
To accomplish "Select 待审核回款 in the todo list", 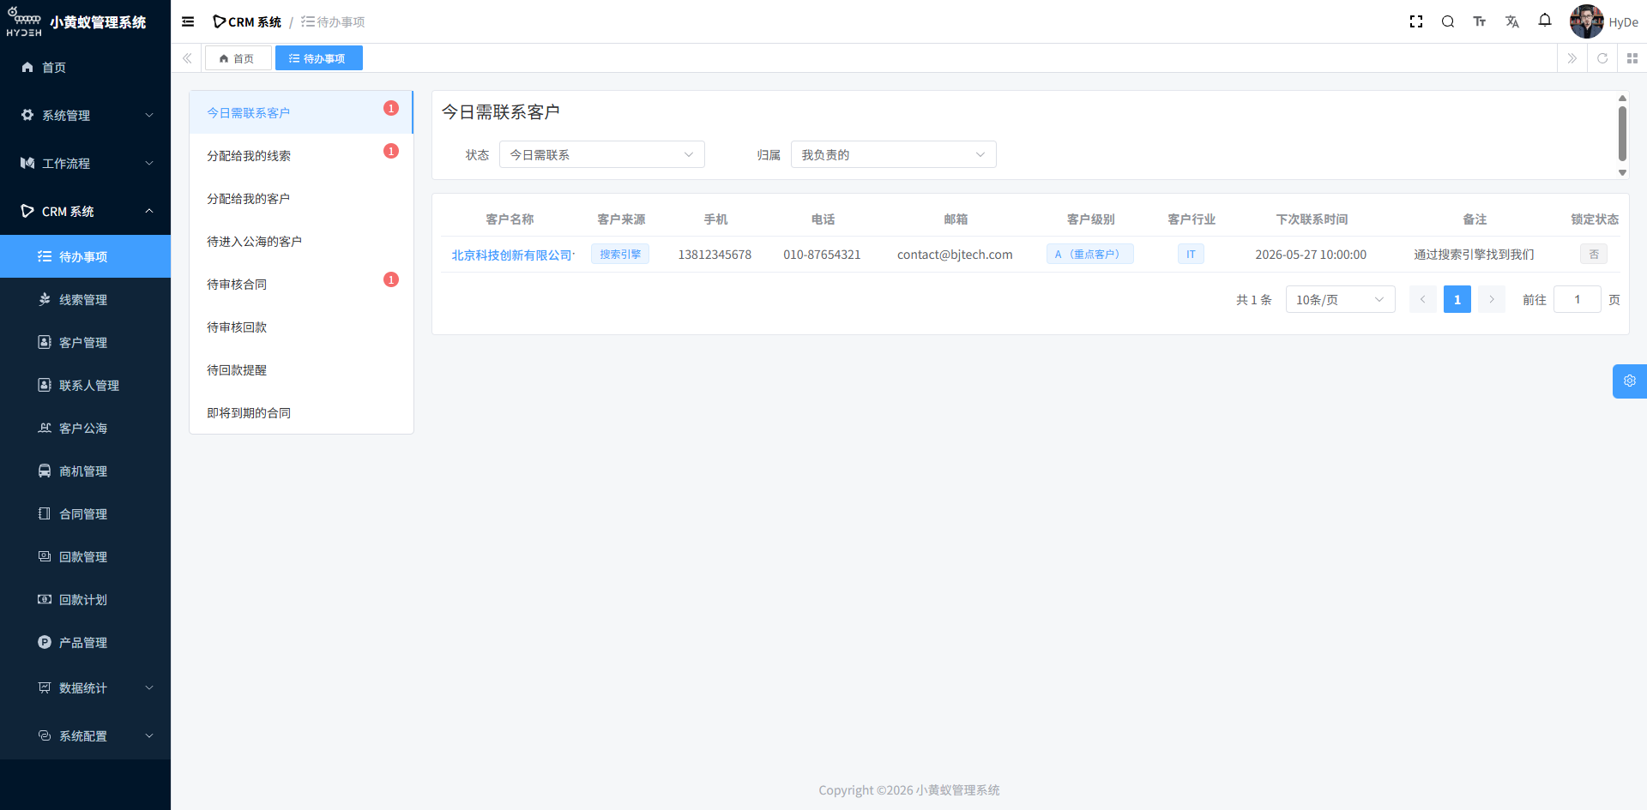I will 300,327.
